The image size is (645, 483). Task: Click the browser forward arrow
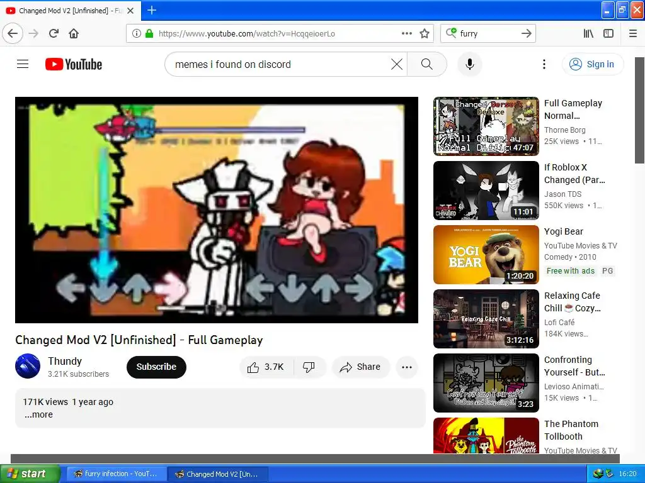point(33,34)
